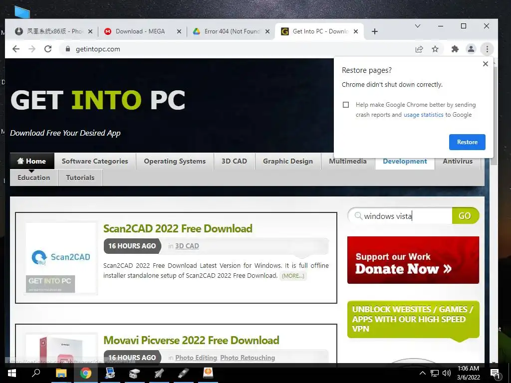
Task: Open the Chrome profile avatar
Action: pos(471,49)
